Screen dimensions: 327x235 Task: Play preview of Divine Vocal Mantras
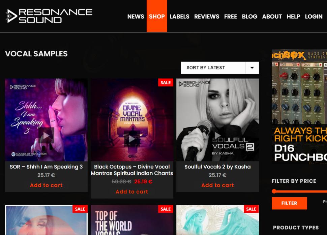pos(132,138)
